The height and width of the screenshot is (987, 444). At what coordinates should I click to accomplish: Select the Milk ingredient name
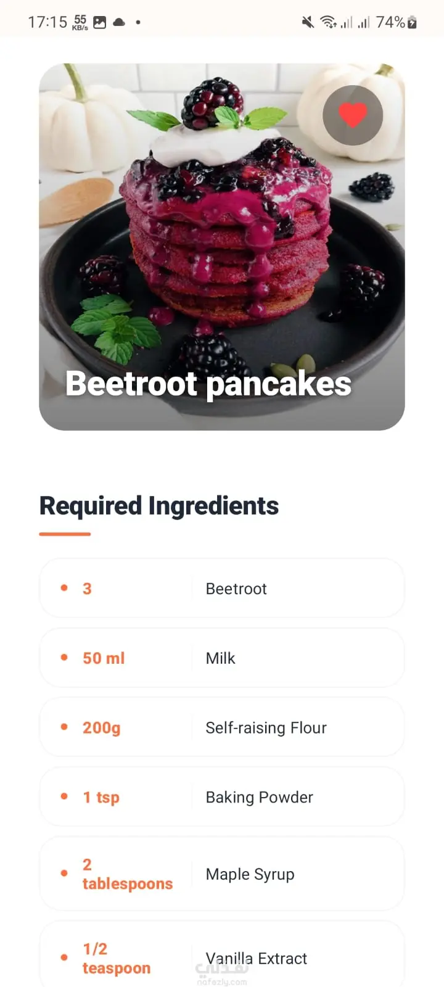click(x=220, y=658)
